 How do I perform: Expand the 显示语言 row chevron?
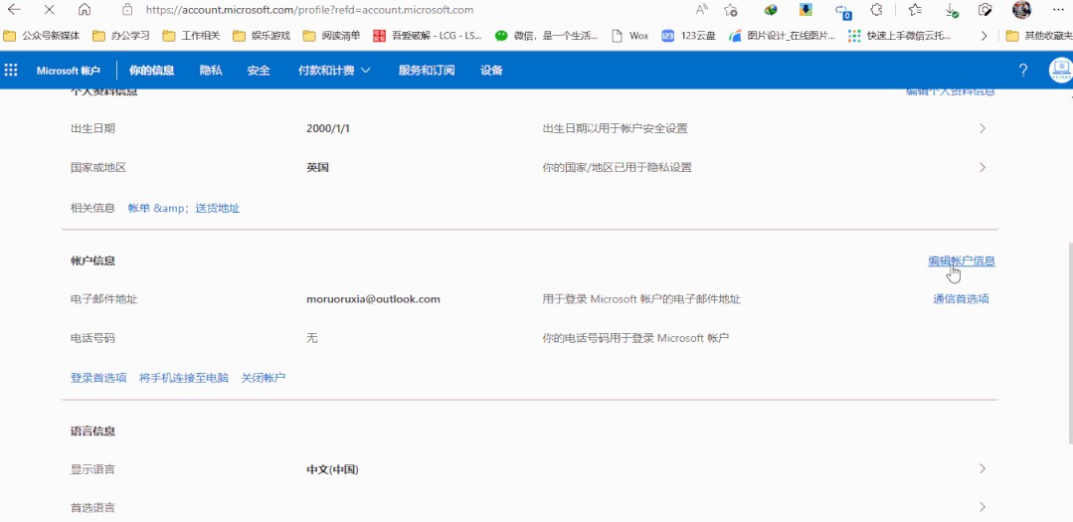982,469
